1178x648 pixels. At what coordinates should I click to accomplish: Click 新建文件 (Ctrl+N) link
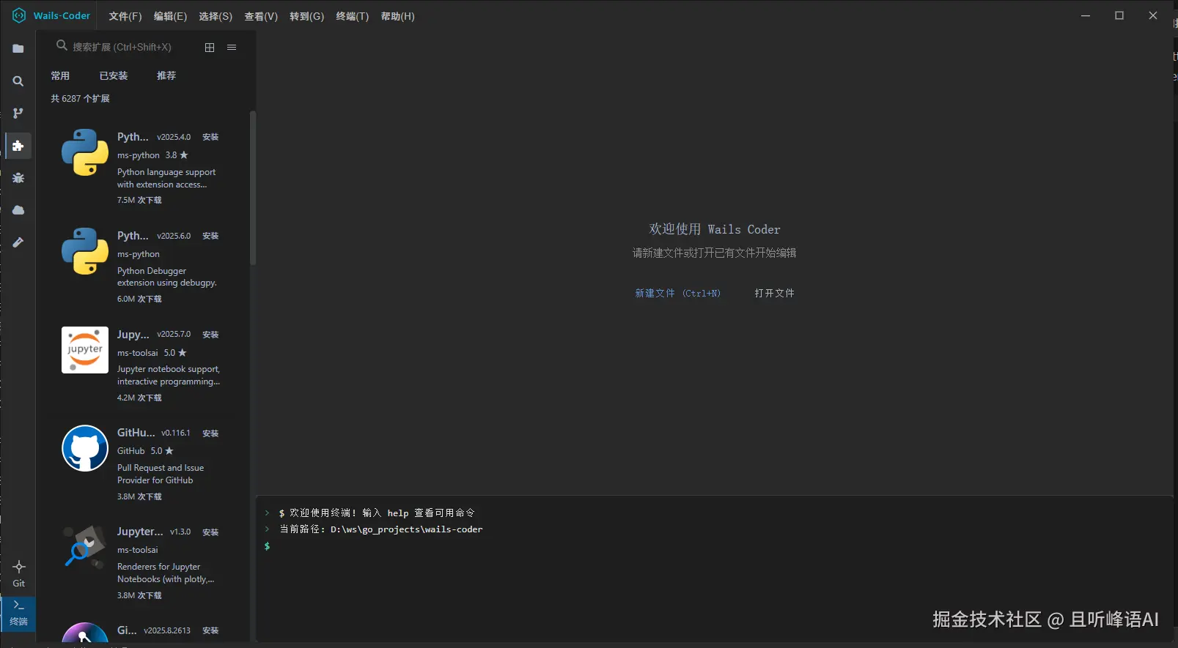677,293
